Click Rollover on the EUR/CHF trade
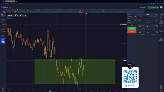 153,34
